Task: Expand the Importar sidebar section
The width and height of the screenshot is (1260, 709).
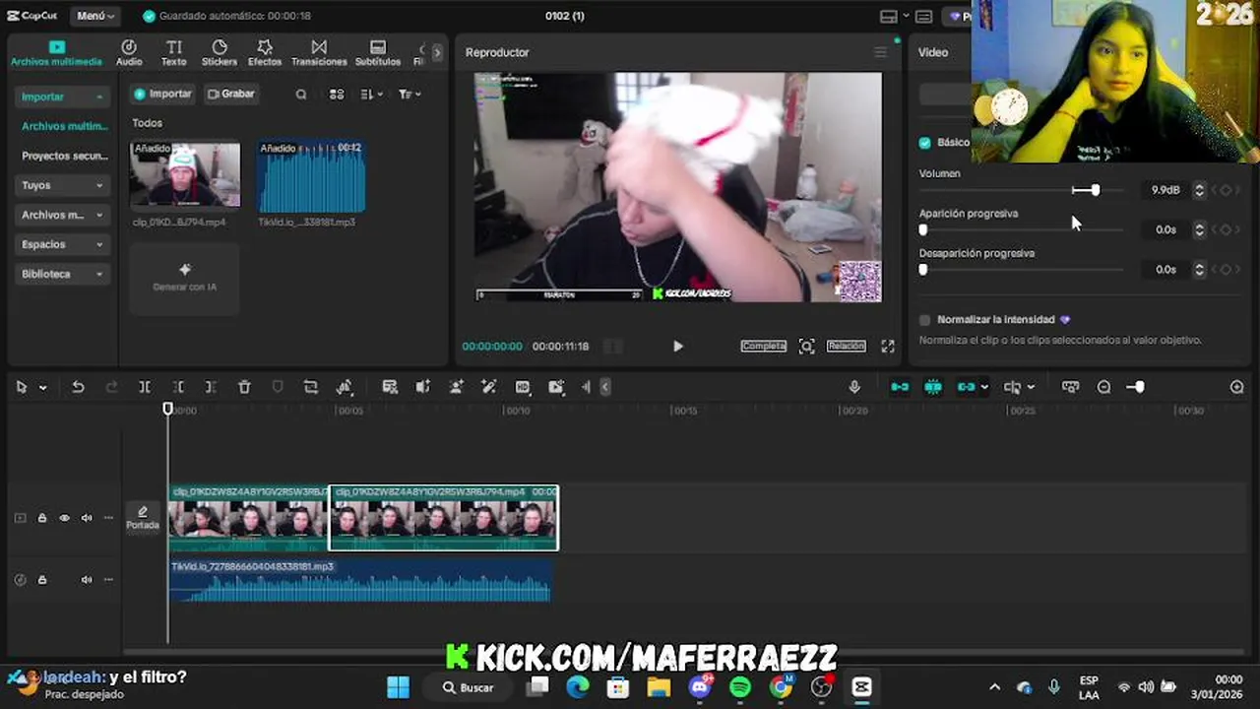Action: pos(60,97)
